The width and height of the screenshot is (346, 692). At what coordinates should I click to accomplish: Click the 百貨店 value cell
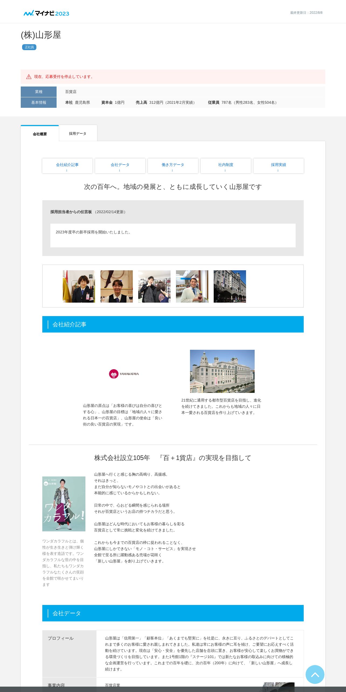point(191,92)
